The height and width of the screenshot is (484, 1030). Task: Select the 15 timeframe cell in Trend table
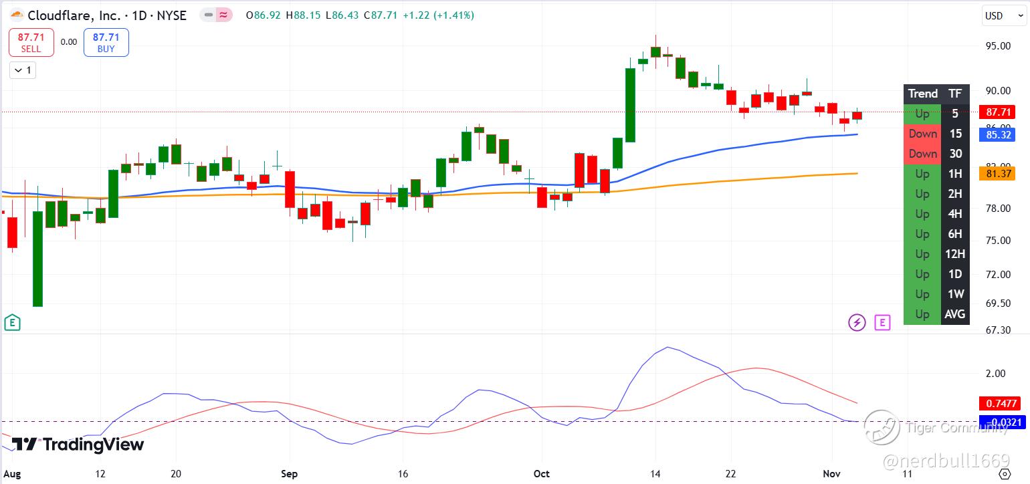[955, 134]
